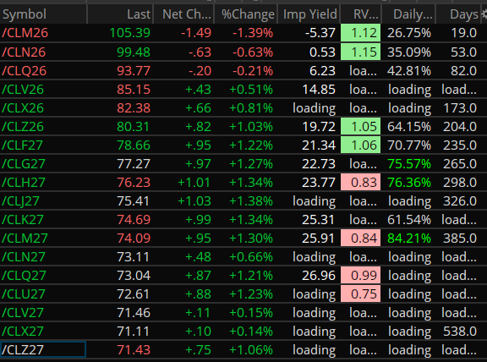Click the percent change -0.63%
487x362 pixels.
[x=253, y=52]
